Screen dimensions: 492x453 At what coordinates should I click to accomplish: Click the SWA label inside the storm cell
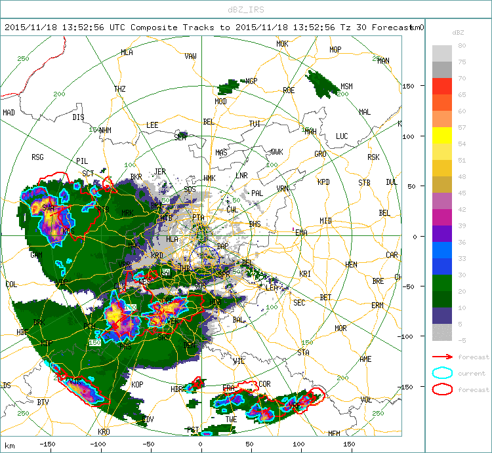48,207
